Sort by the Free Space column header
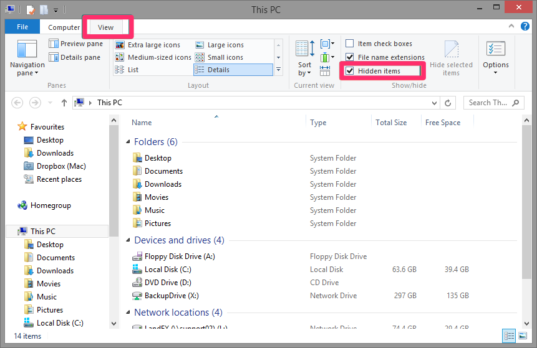 point(443,123)
